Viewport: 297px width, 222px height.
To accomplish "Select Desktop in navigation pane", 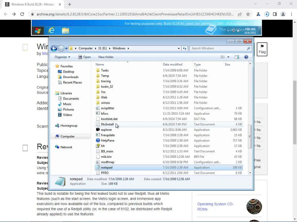I will point(66,72).
